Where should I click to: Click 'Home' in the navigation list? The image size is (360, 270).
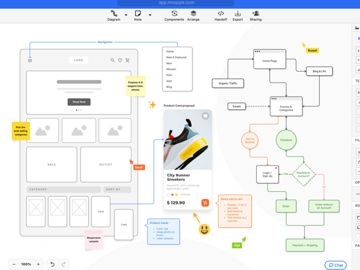coord(170,52)
